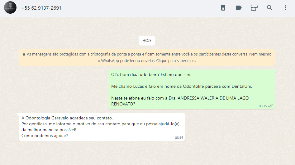Image resolution: width=295 pixels, height=165 pixels.
Task: Search messages with the magnifier icon
Action: pos(269,8)
